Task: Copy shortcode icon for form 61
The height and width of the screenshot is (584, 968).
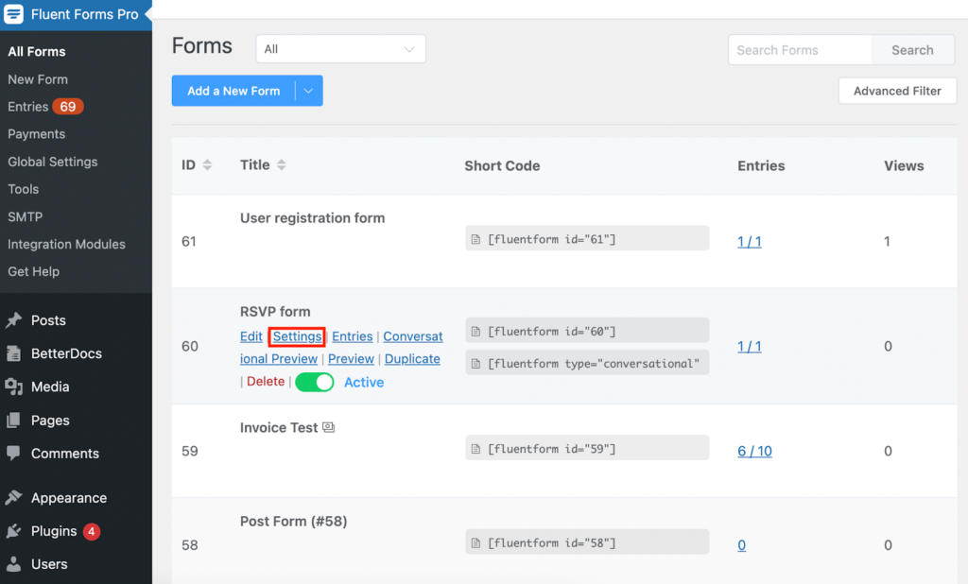Action: click(477, 240)
